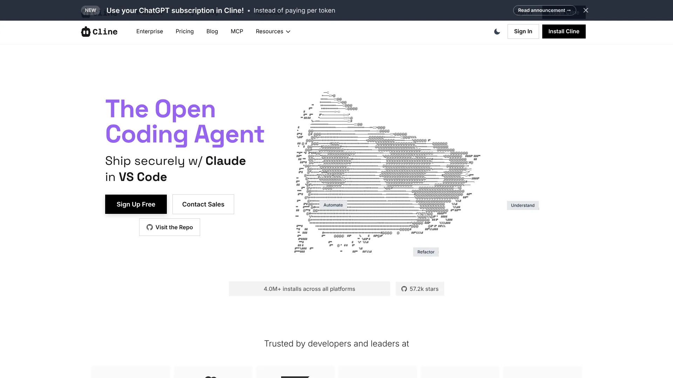673x378 pixels.
Task: Click the Contact Sales button
Action: pyautogui.click(x=203, y=204)
